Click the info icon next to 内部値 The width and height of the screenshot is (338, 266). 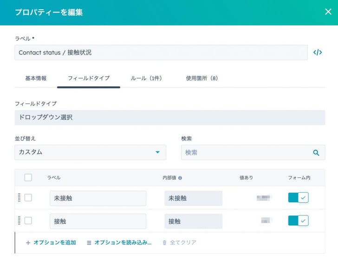point(180,178)
